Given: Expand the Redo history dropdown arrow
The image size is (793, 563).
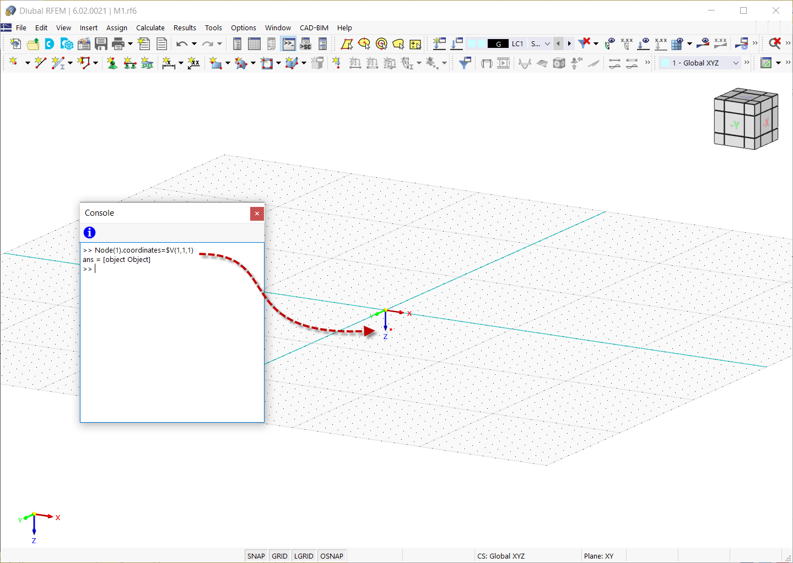Looking at the screenshot, I should [x=219, y=44].
